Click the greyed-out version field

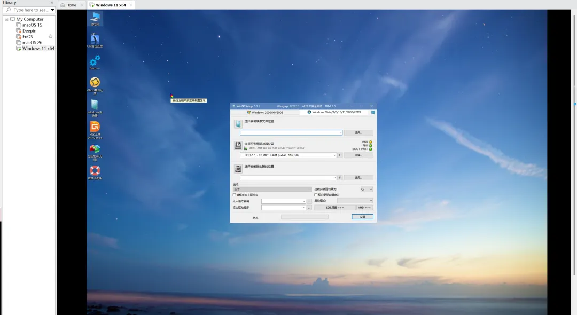272,190
